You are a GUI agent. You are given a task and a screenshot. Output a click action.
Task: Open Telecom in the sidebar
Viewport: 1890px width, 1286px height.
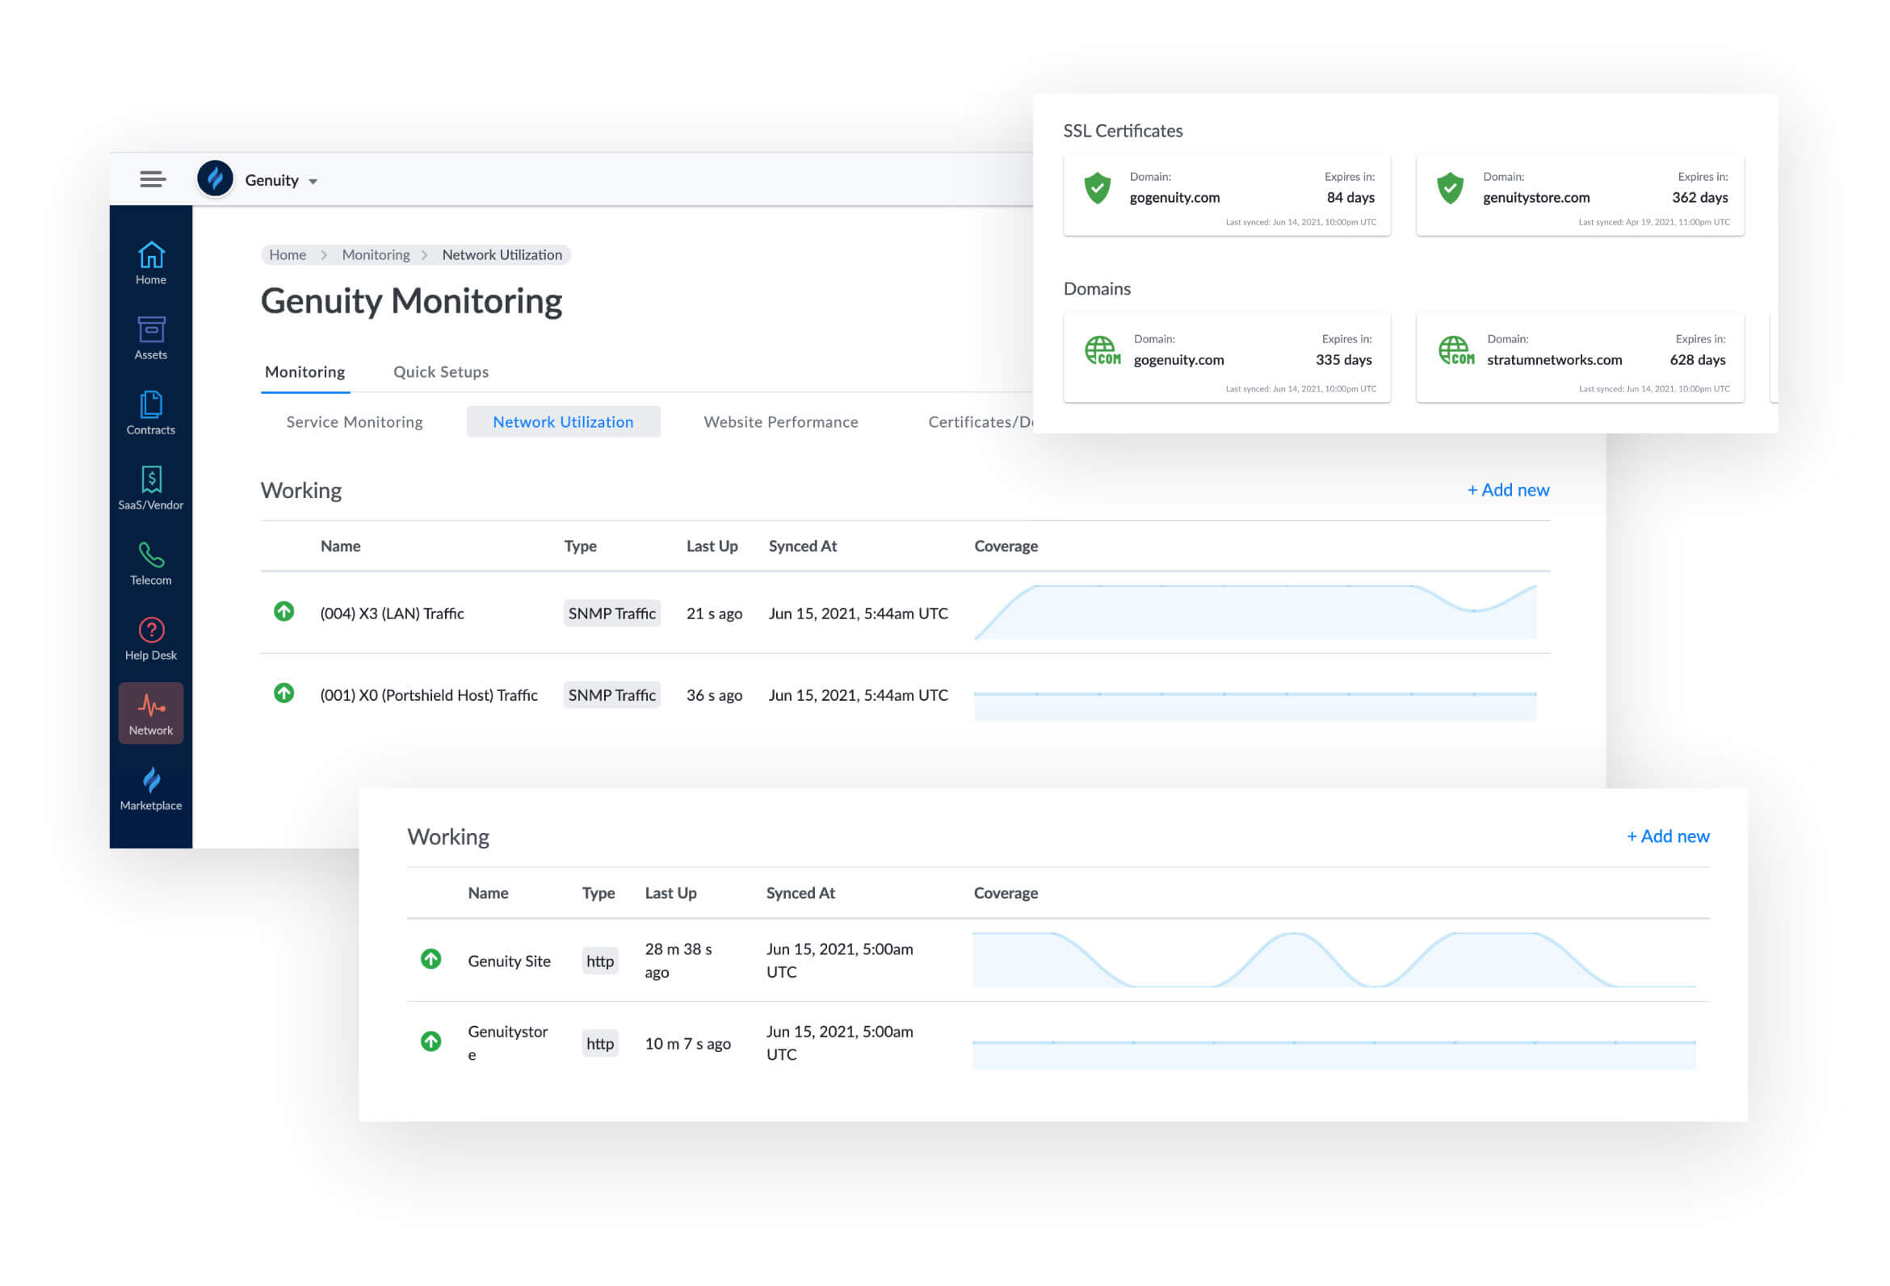tap(151, 564)
